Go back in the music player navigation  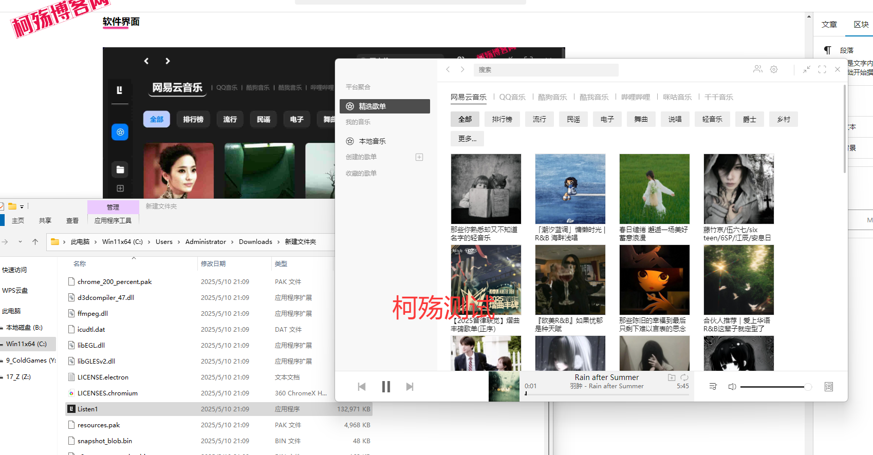448,69
